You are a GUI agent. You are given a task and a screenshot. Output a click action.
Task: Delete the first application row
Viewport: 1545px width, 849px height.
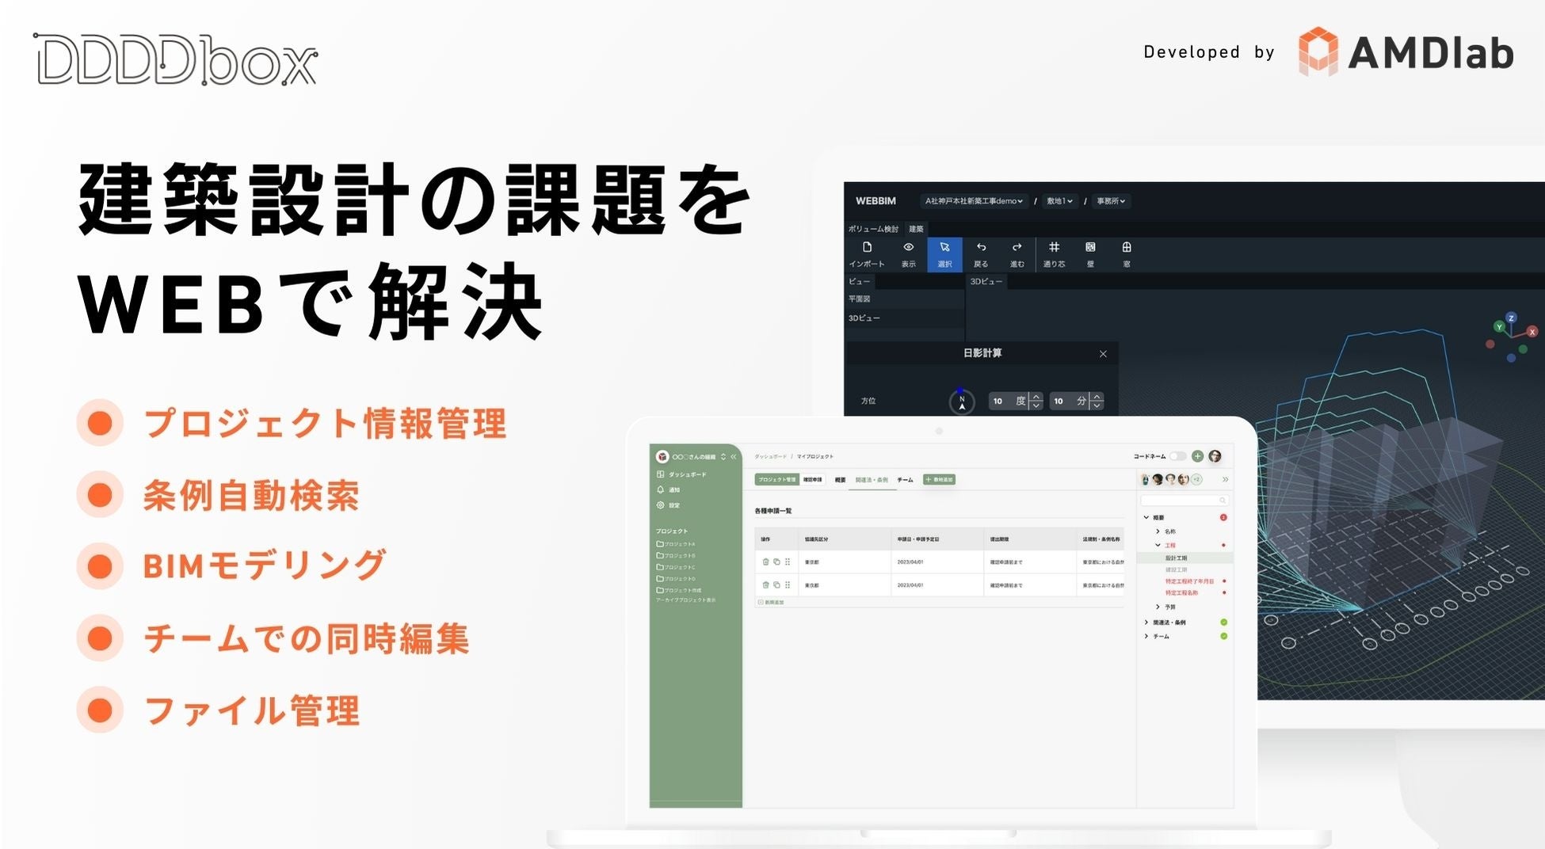coord(765,562)
